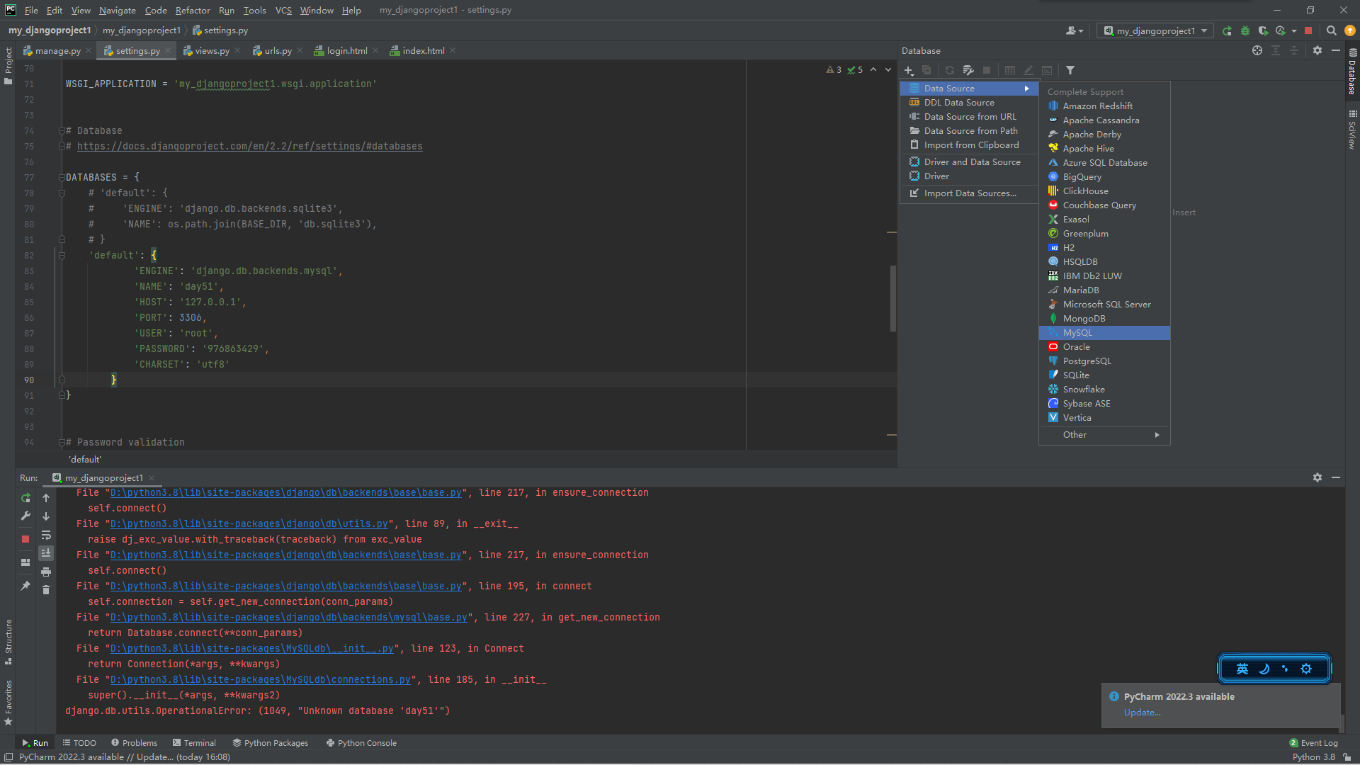The image size is (1360, 765).
Task: Open the Refactor menu
Action: click(193, 10)
